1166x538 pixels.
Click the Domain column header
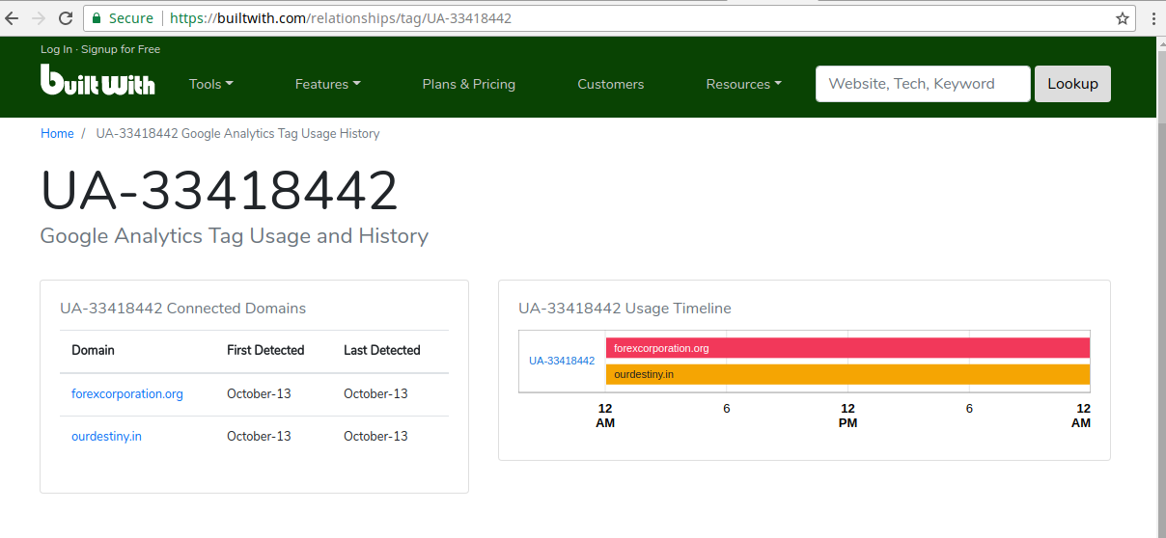coord(93,350)
